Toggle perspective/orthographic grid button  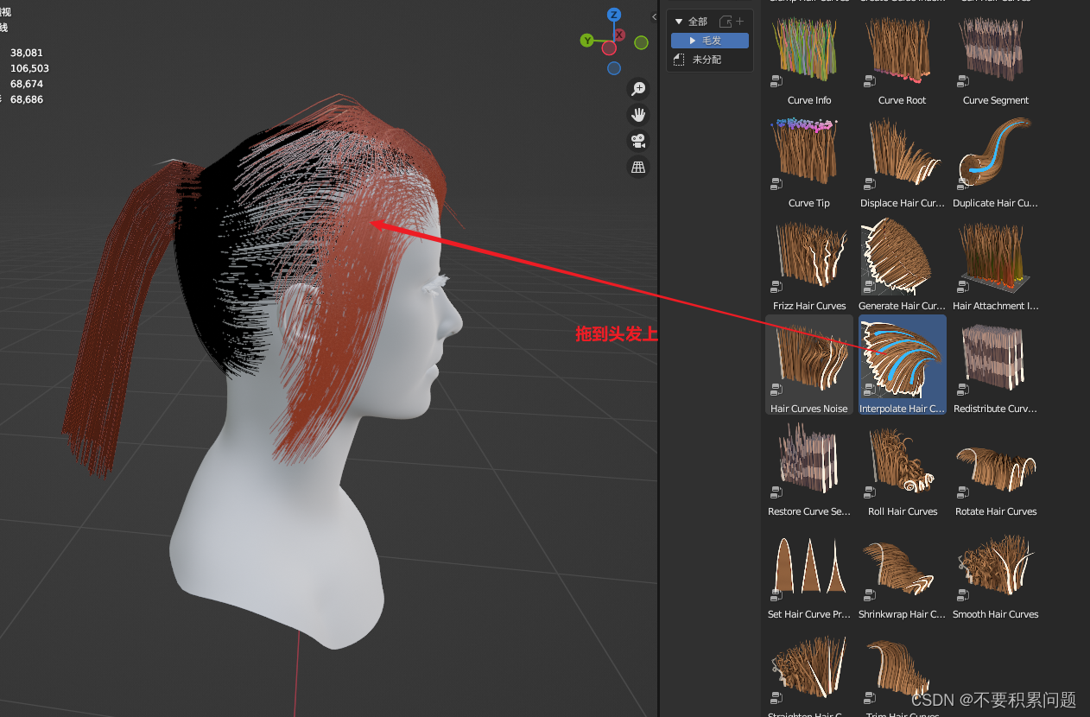click(x=638, y=168)
